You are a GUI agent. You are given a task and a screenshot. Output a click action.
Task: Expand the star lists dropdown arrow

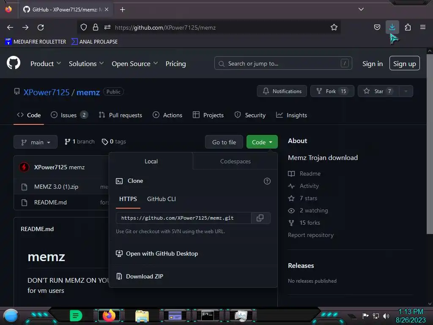tap(406, 91)
